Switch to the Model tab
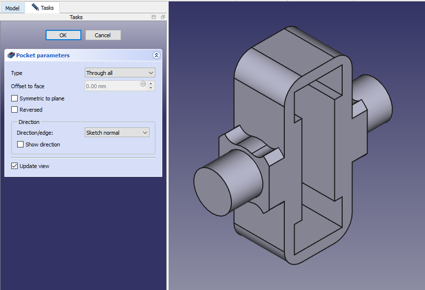The width and height of the screenshot is (425, 290). tap(12, 8)
